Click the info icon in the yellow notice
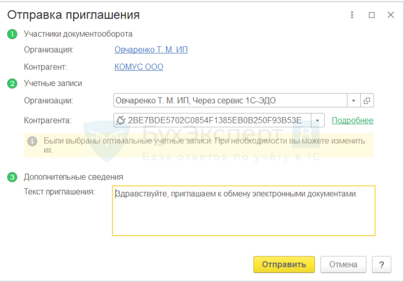 32,141
